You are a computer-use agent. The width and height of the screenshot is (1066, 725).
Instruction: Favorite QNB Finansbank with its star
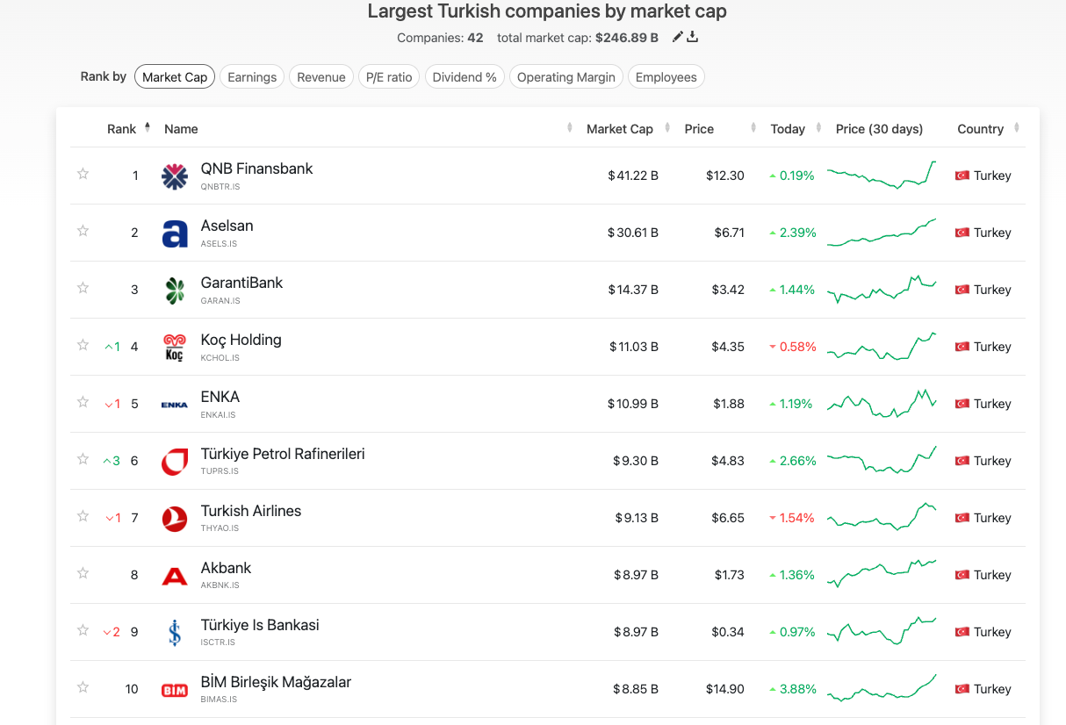tap(83, 174)
